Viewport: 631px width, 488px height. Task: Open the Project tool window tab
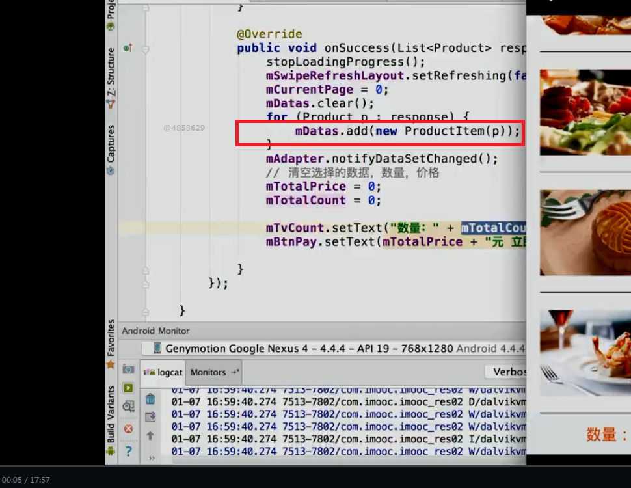[x=111, y=15]
